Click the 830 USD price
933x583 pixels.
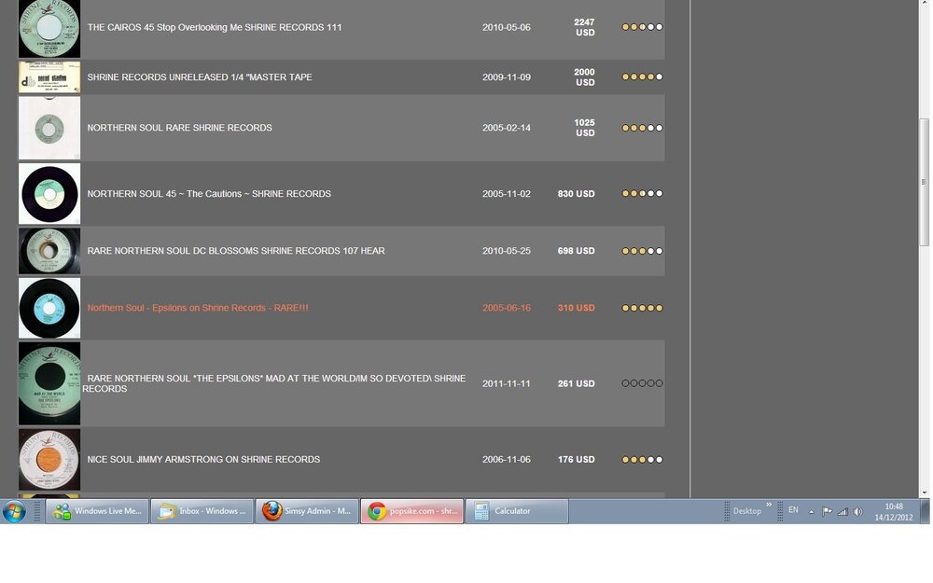pos(576,194)
